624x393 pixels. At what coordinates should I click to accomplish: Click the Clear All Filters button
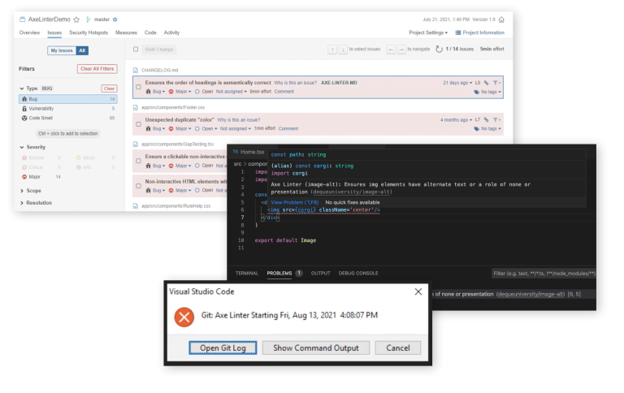pos(97,69)
